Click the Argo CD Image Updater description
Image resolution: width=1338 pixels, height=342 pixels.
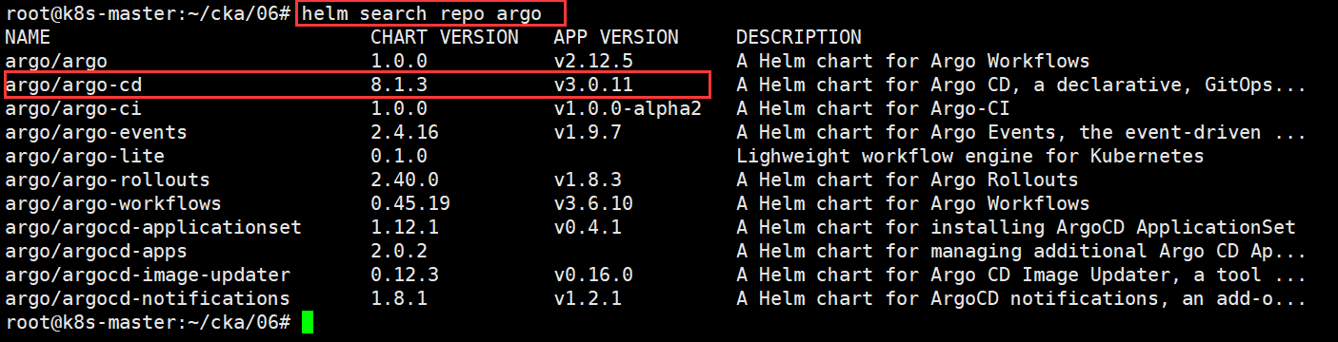pos(1022,275)
